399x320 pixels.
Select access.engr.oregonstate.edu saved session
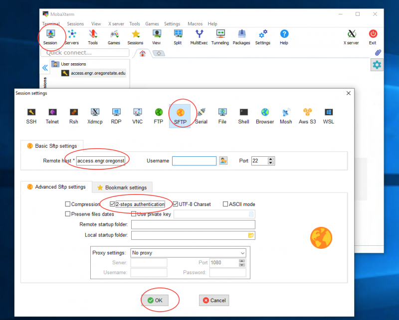pos(98,73)
